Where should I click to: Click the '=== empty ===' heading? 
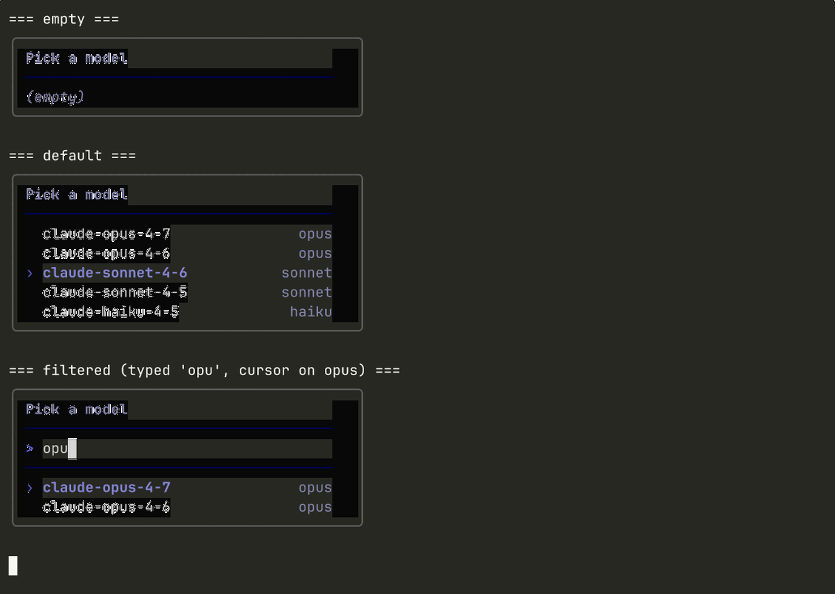(64, 19)
